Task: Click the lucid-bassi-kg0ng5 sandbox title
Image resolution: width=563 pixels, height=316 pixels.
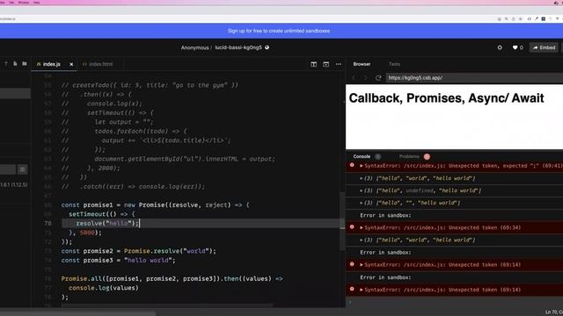Action: coord(238,47)
